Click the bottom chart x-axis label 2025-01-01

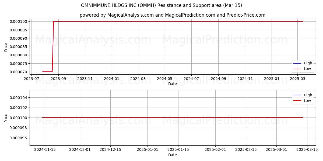(x=148, y=150)
